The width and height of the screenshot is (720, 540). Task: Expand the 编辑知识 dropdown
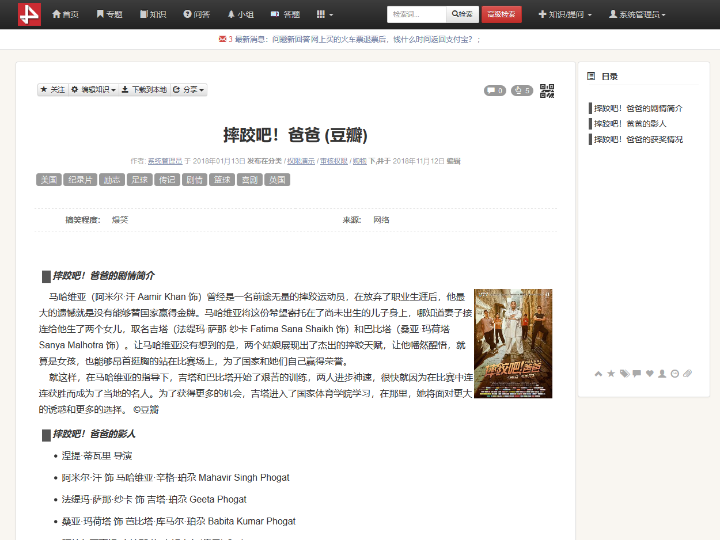[x=93, y=90]
